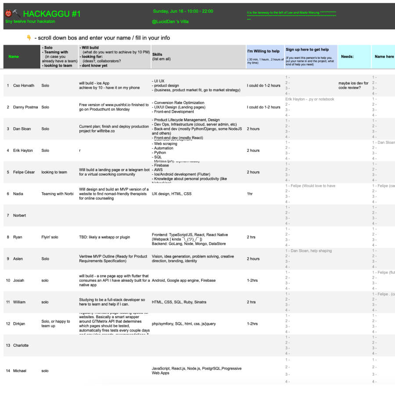Open the HACKAGGU #1 title cell
The height and width of the screenshot is (395, 395).
pyautogui.click(x=52, y=14)
